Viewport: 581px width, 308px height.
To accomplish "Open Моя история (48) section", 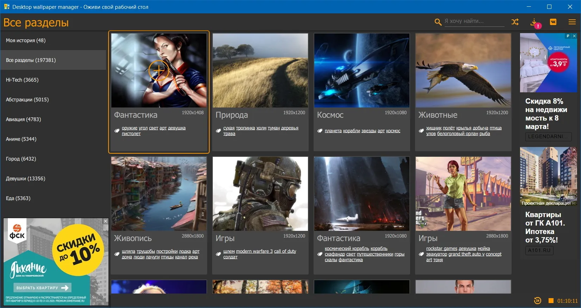I will click(53, 40).
